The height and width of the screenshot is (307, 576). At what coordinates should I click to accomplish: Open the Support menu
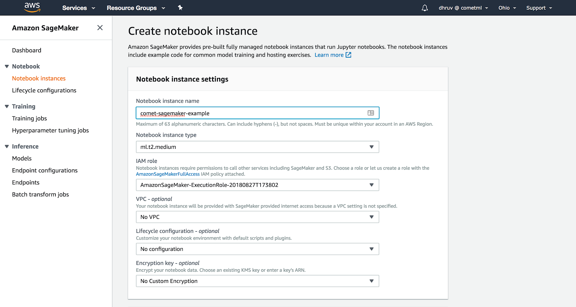tap(539, 8)
